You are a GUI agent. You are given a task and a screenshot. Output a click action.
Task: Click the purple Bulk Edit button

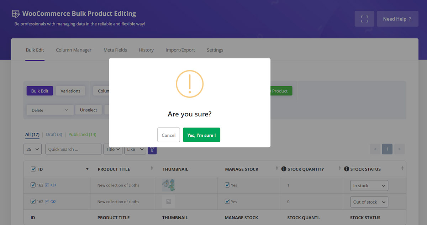coord(40,91)
